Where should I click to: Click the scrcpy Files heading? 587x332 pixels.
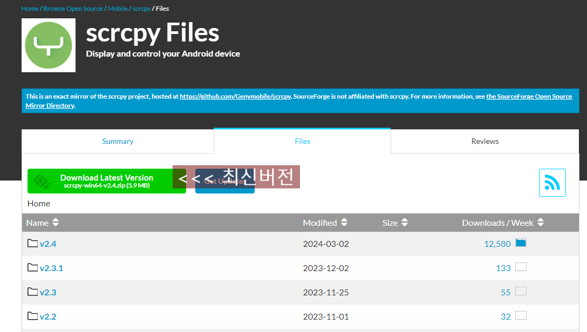pyautogui.click(x=152, y=33)
